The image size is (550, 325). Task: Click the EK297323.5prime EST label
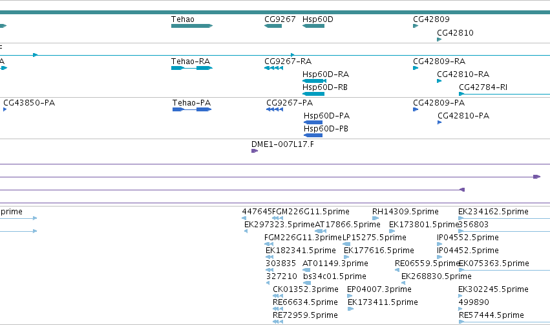click(280, 225)
